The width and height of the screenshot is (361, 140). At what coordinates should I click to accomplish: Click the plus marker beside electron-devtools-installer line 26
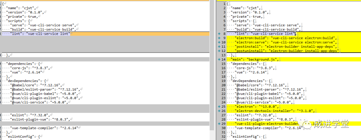coord(219,111)
